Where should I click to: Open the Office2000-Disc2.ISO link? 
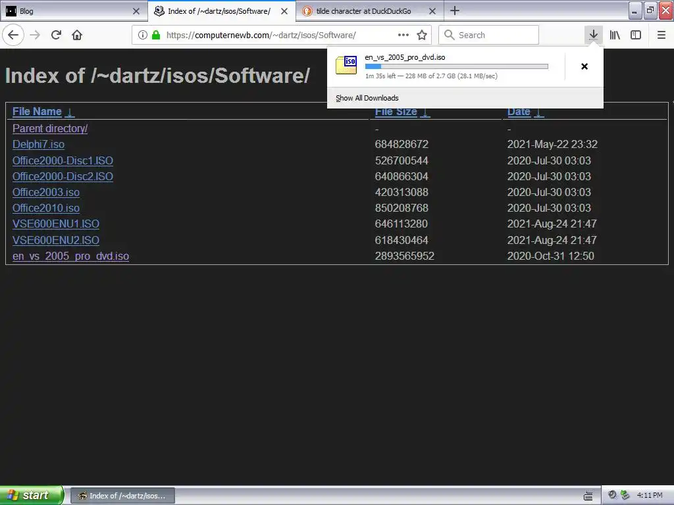point(63,176)
